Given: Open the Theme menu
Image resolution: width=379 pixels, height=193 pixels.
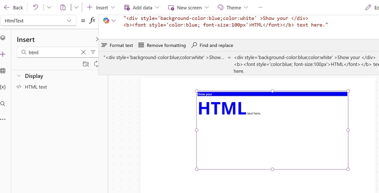Looking at the screenshot, I should tap(233, 8).
